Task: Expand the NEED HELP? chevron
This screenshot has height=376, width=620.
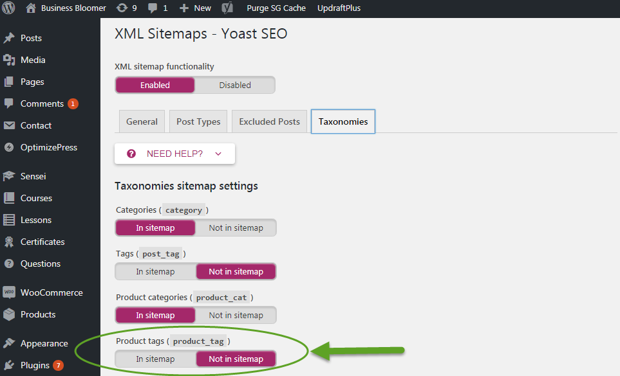Action: (x=218, y=154)
